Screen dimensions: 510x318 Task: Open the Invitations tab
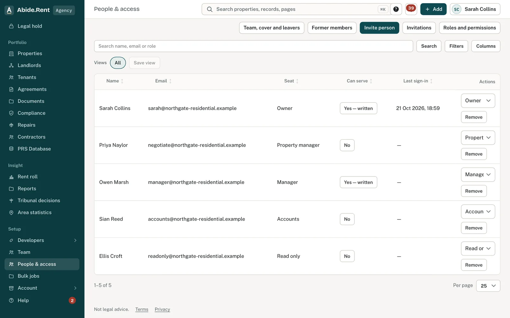click(419, 28)
